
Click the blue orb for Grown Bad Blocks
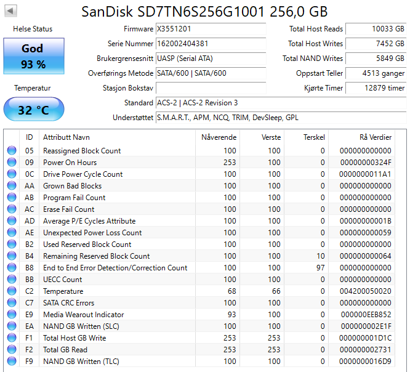(12, 186)
